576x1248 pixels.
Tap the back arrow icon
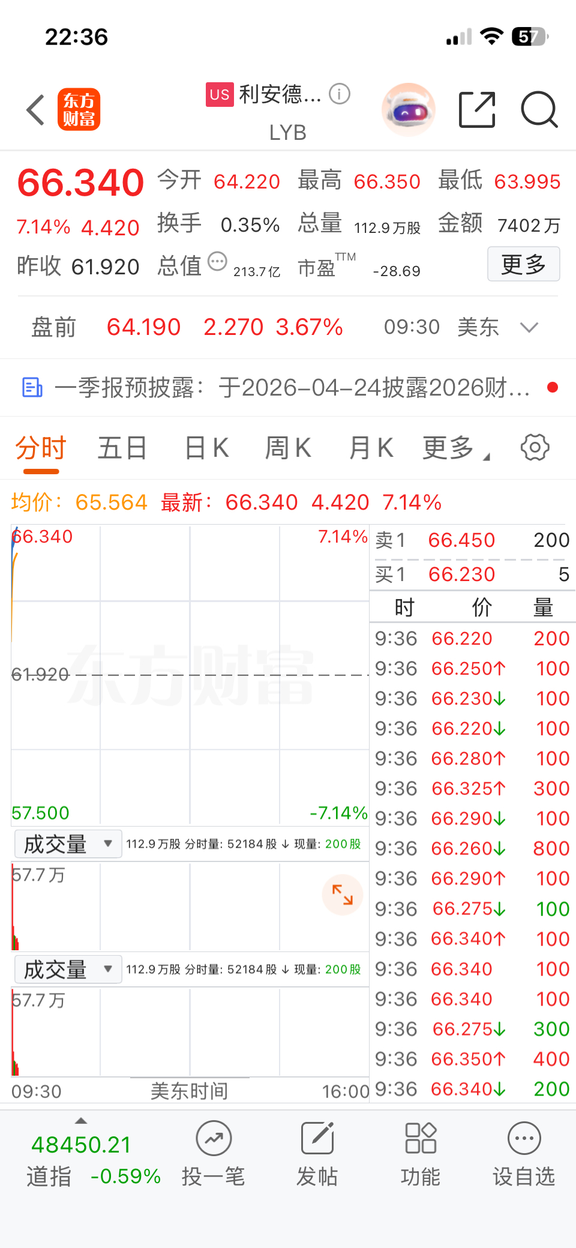pos(36,110)
